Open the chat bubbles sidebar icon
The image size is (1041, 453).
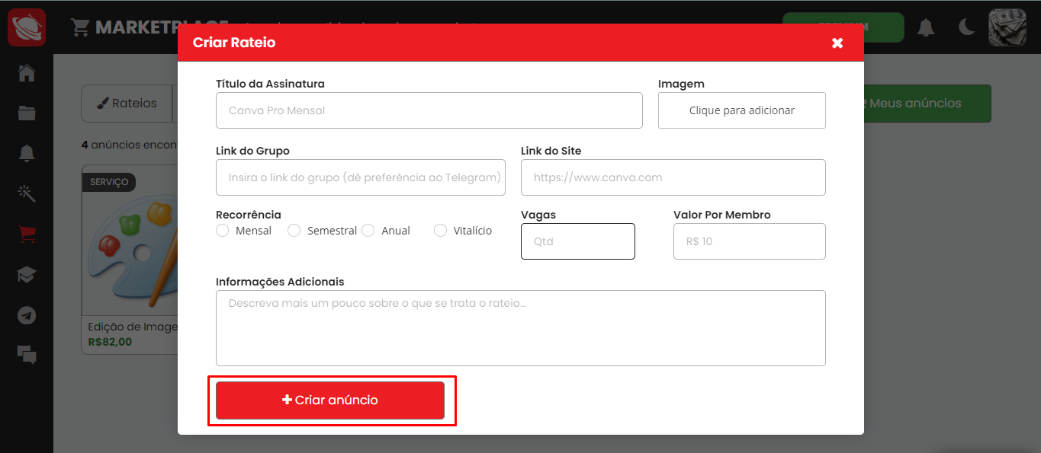click(27, 354)
